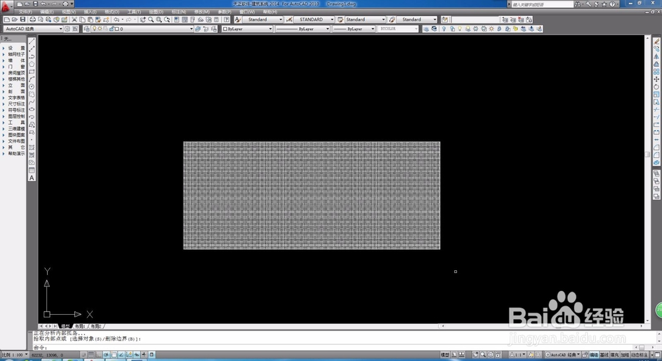Viewport: 662px width, 361px height.
Task: Click the AutoCAD application menu logo
Action: 6,7
